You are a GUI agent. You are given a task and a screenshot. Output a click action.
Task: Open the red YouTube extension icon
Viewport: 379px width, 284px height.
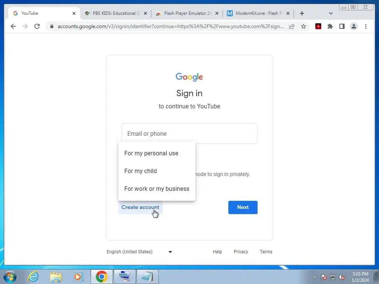[318, 26]
